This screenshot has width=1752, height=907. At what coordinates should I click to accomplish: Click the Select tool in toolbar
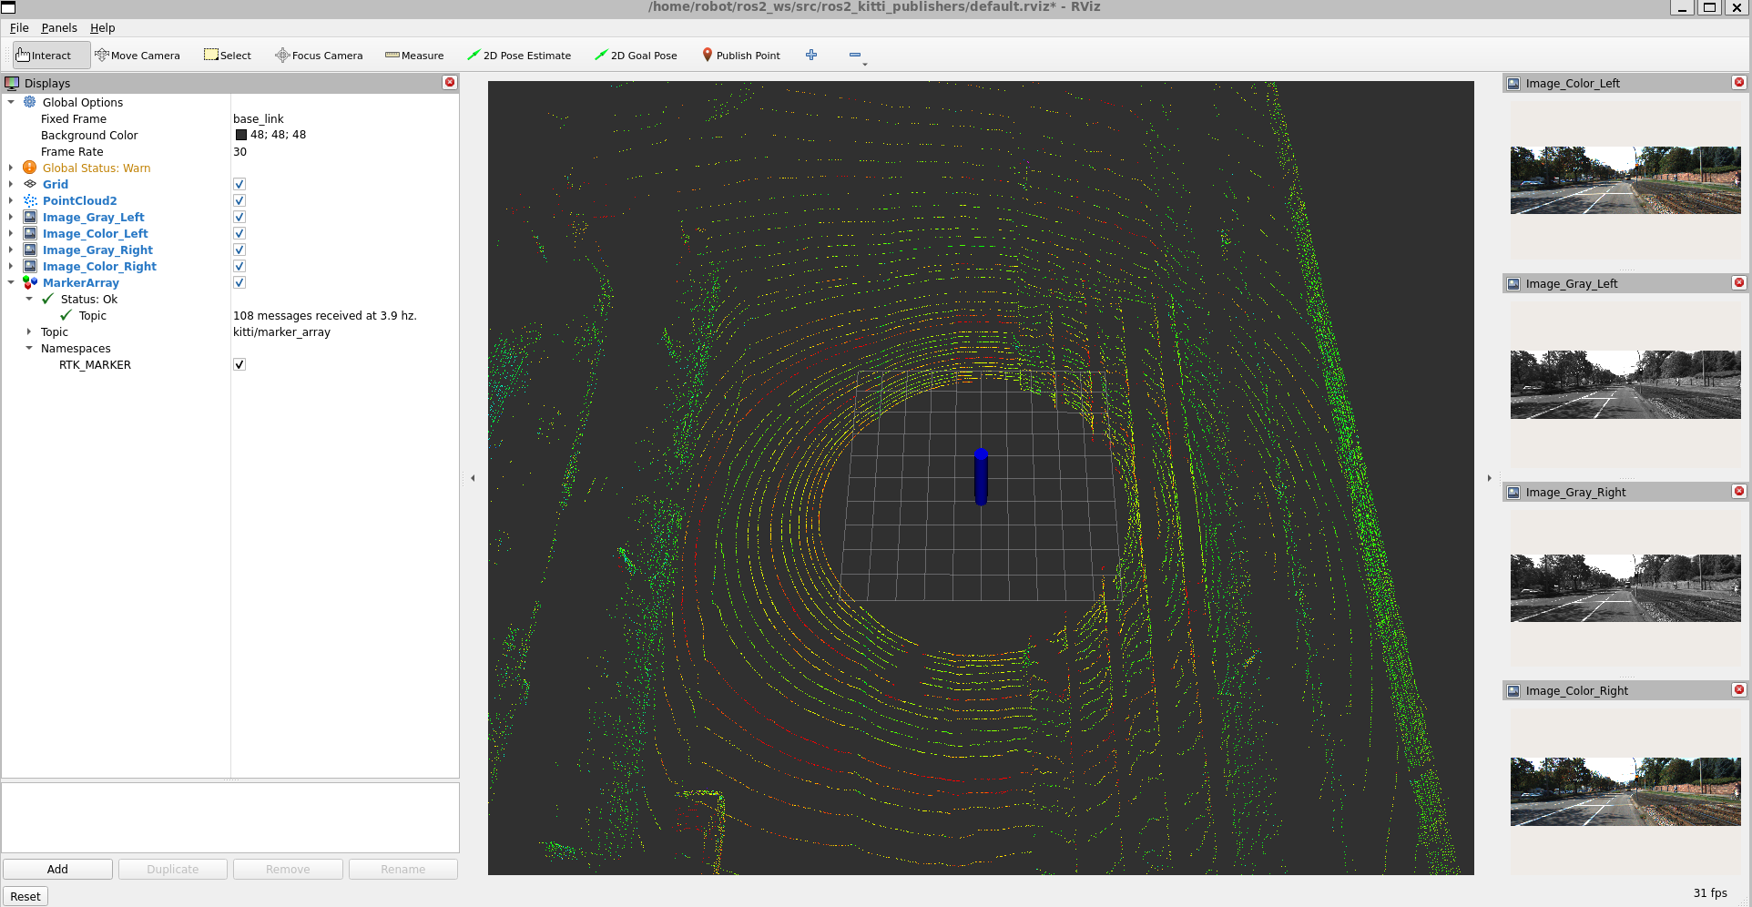pyautogui.click(x=228, y=56)
